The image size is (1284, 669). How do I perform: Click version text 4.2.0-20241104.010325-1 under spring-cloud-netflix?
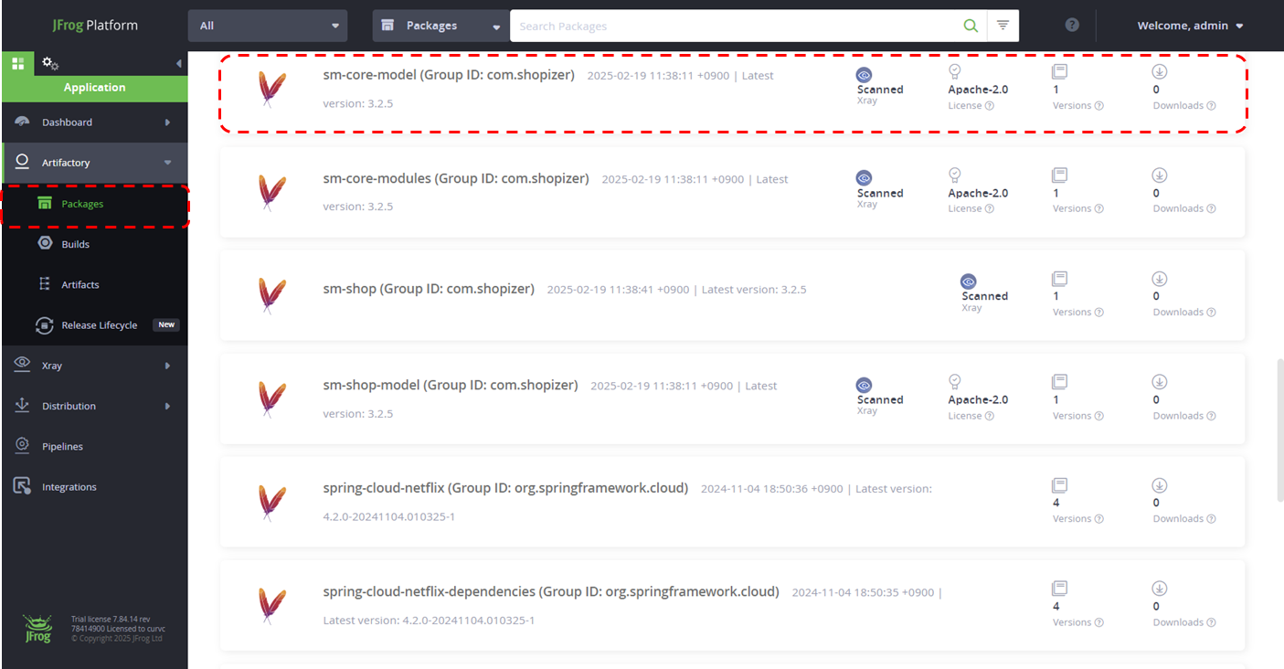point(389,517)
